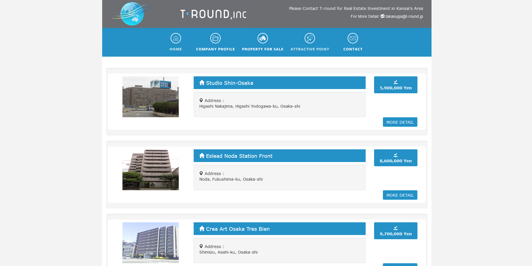This screenshot has height=266, width=532.
Task: View More Detail for Eslead Noda Station Front
Action: pyautogui.click(x=400, y=195)
